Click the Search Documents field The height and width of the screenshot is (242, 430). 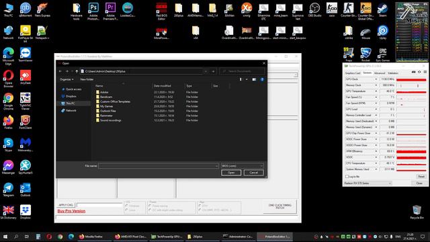[242, 71]
